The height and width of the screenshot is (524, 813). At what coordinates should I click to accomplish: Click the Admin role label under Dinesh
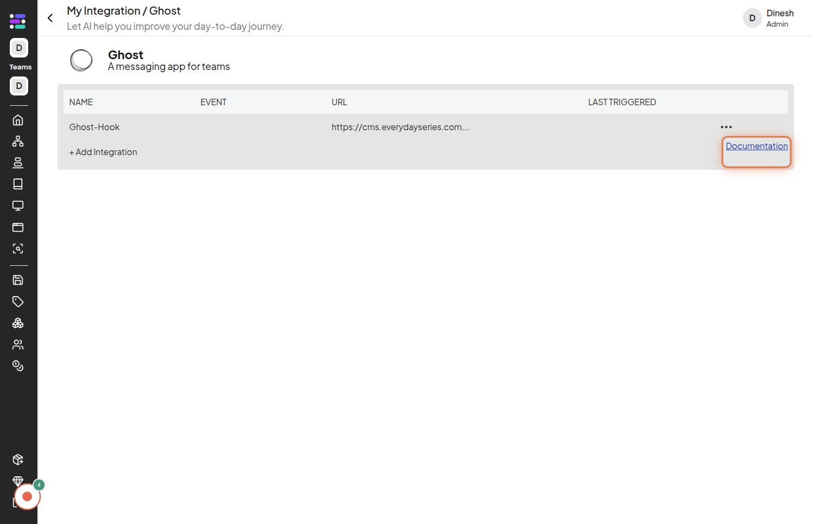click(777, 24)
